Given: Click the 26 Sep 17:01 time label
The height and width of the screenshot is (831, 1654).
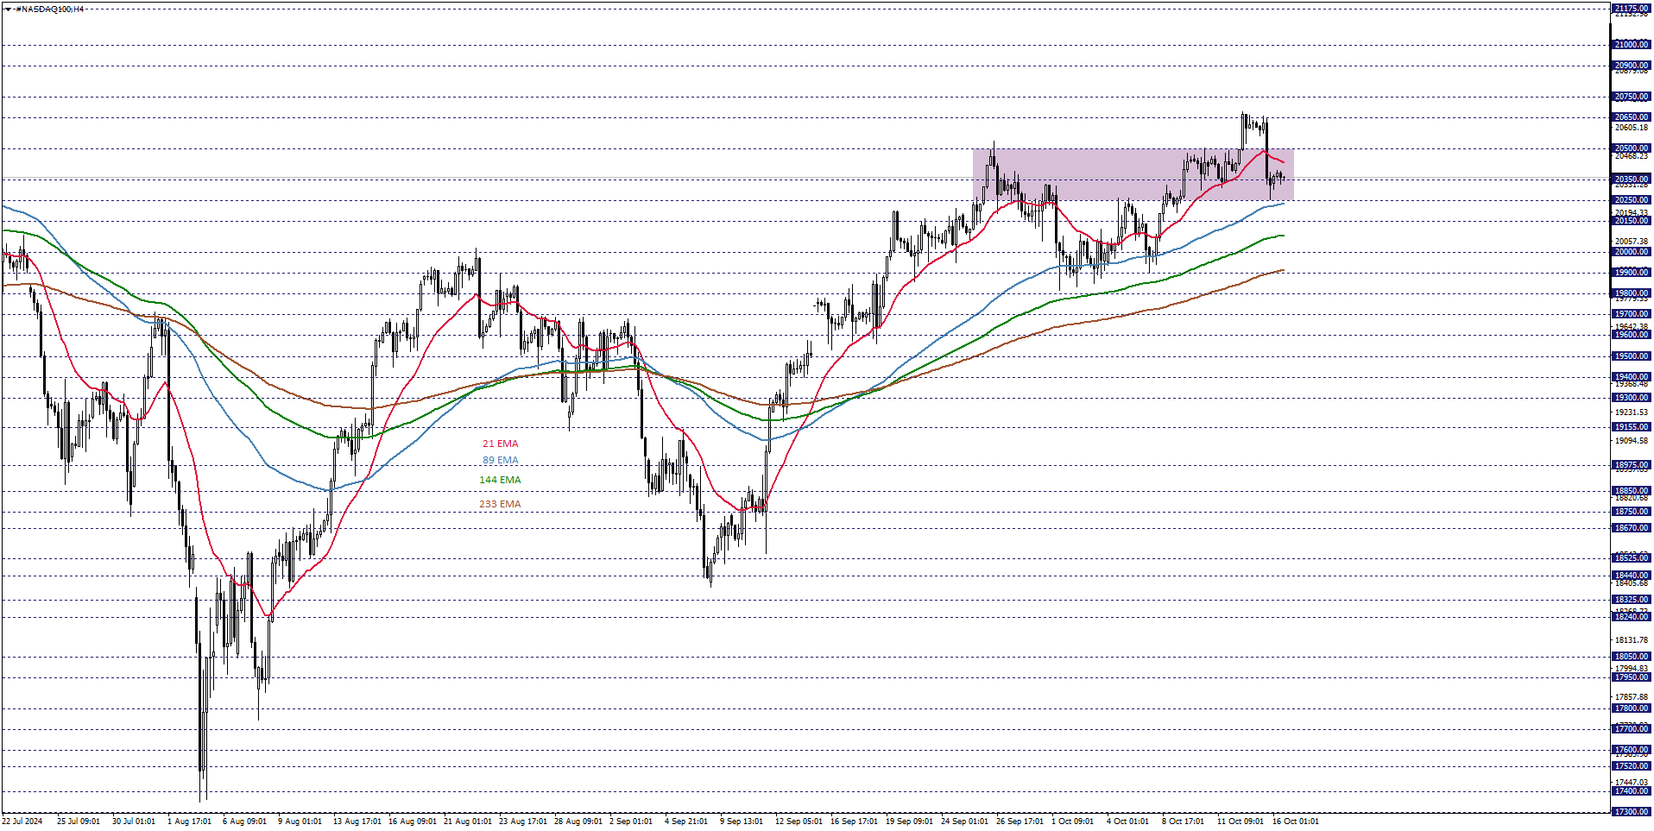Looking at the screenshot, I should (1020, 822).
